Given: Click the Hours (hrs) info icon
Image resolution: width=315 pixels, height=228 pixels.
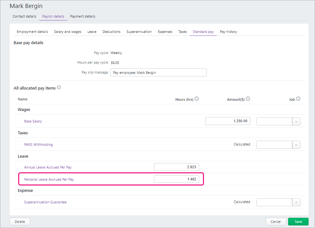Looking at the screenshot, I should [x=197, y=99].
